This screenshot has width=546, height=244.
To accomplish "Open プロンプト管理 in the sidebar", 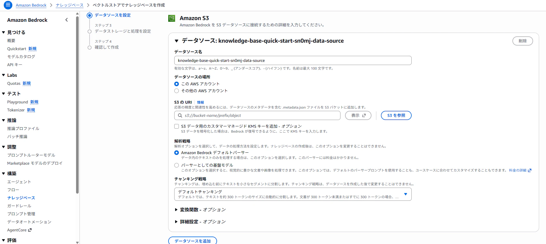I will pyautogui.click(x=21, y=214).
